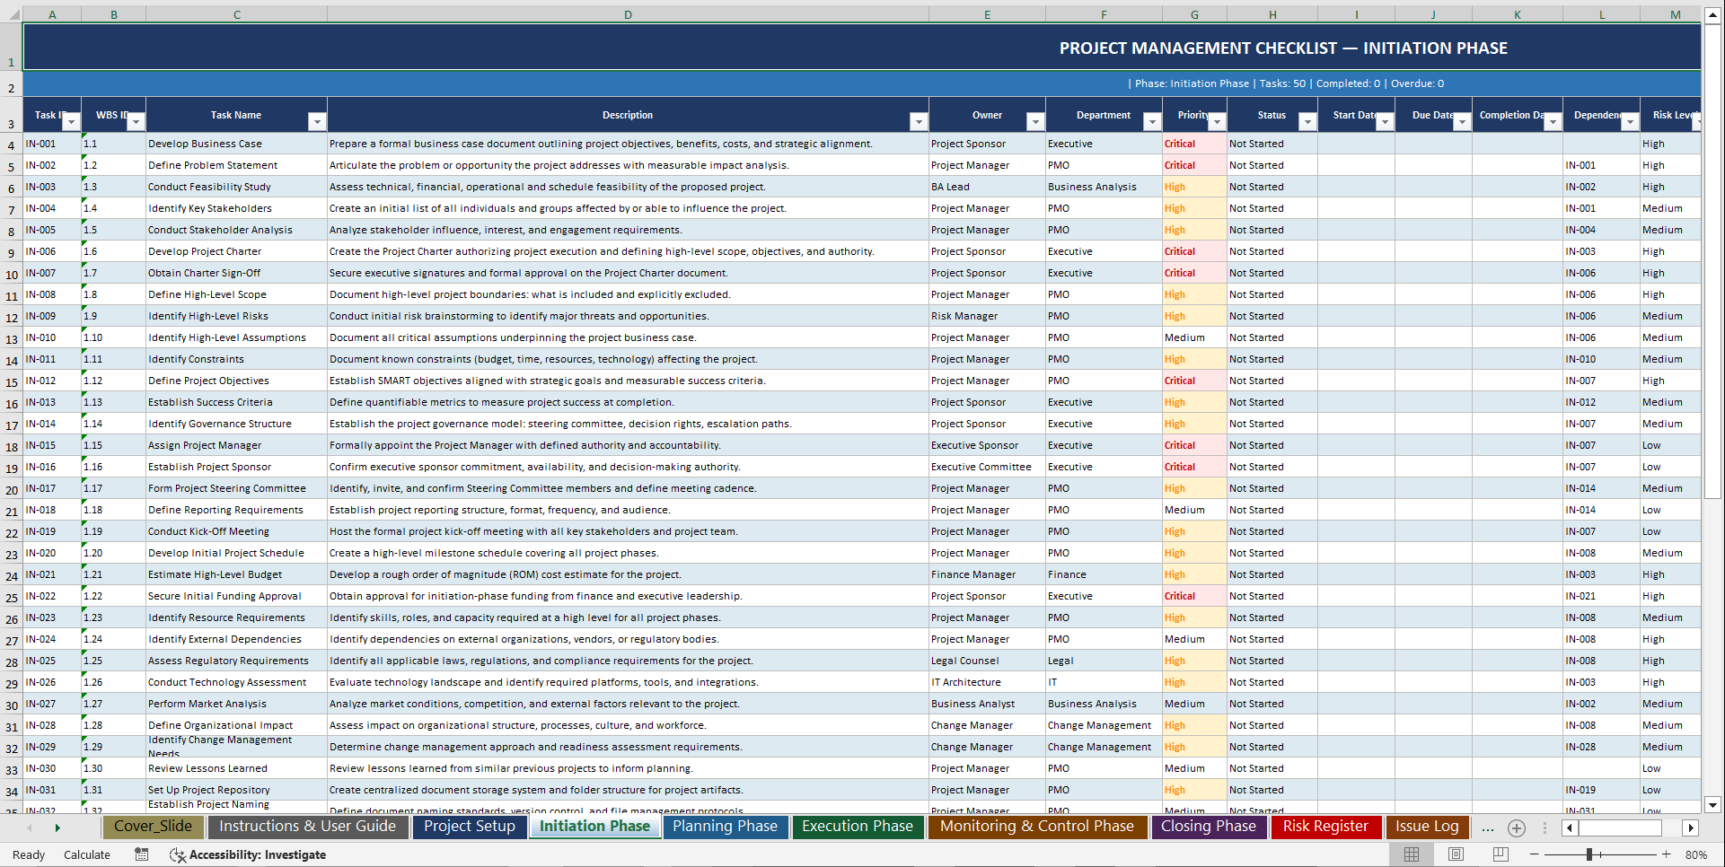Select WBS ID 1.20 cell

pos(113,553)
